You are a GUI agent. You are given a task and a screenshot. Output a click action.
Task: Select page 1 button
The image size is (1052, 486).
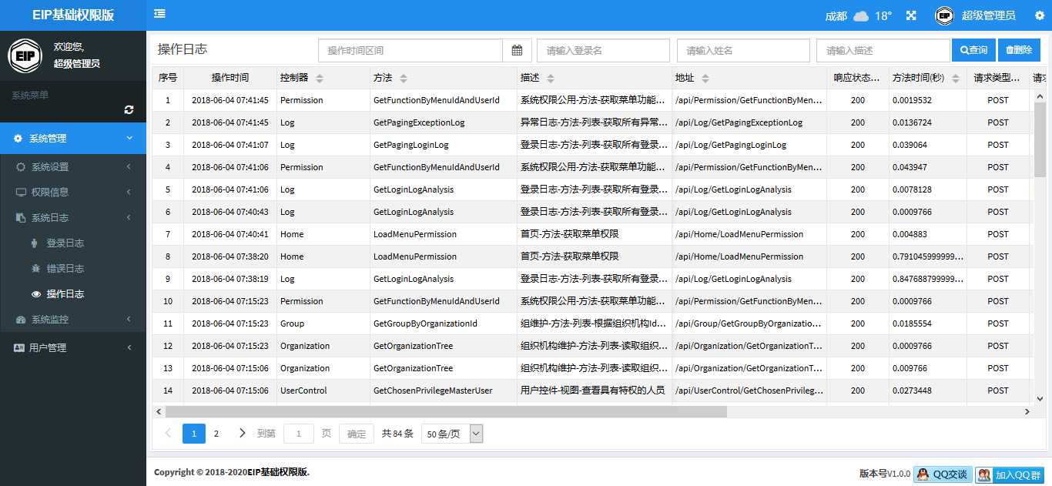click(194, 434)
